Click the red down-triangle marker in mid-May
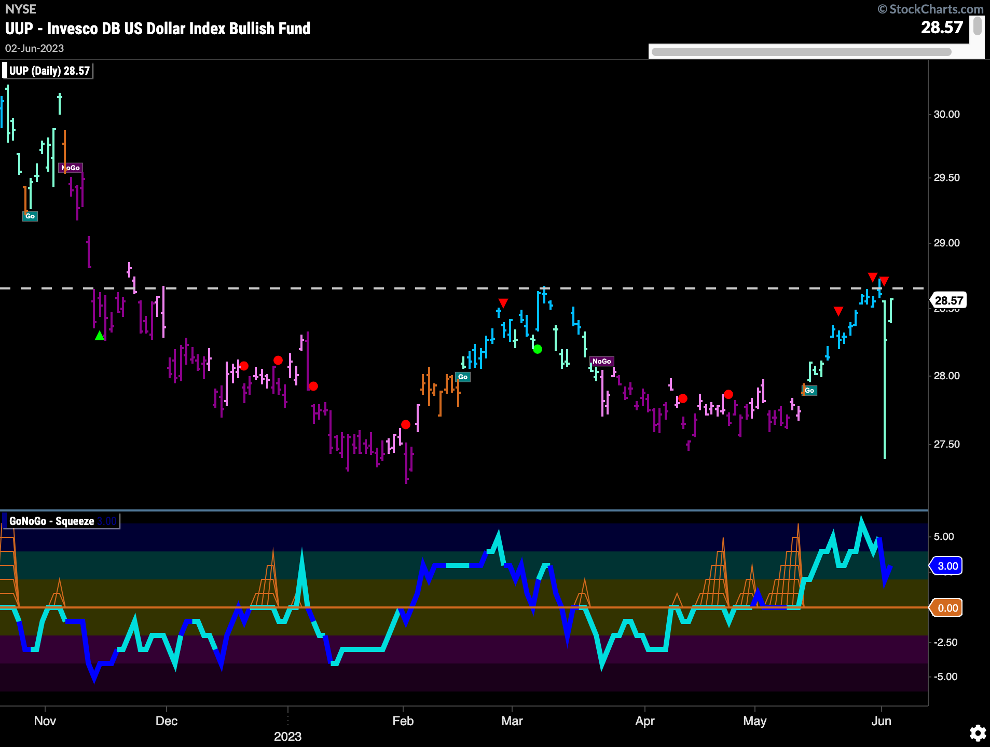990x747 pixels. tap(838, 311)
